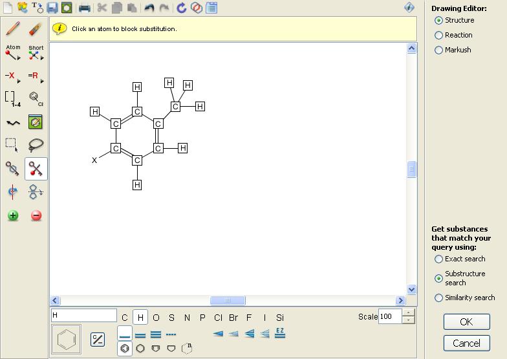Pick the Si element from atom bar

click(x=280, y=318)
